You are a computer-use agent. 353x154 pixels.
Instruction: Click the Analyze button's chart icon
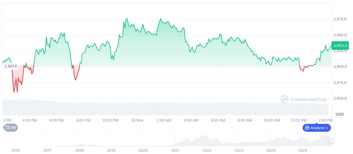coord(307,128)
